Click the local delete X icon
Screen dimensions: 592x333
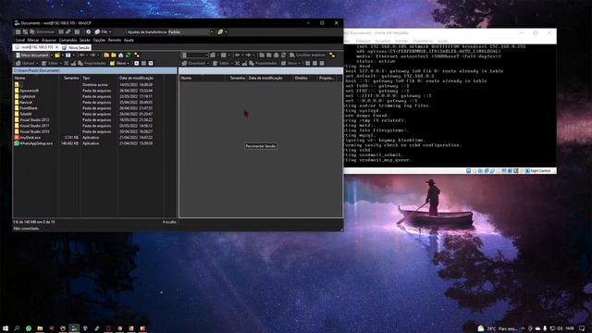tap(66, 64)
